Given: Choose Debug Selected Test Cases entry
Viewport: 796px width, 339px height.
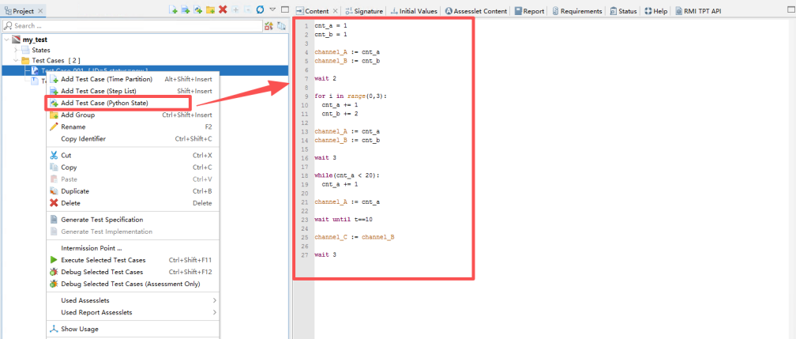Looking at the screenshot, I should coord(133,272).
